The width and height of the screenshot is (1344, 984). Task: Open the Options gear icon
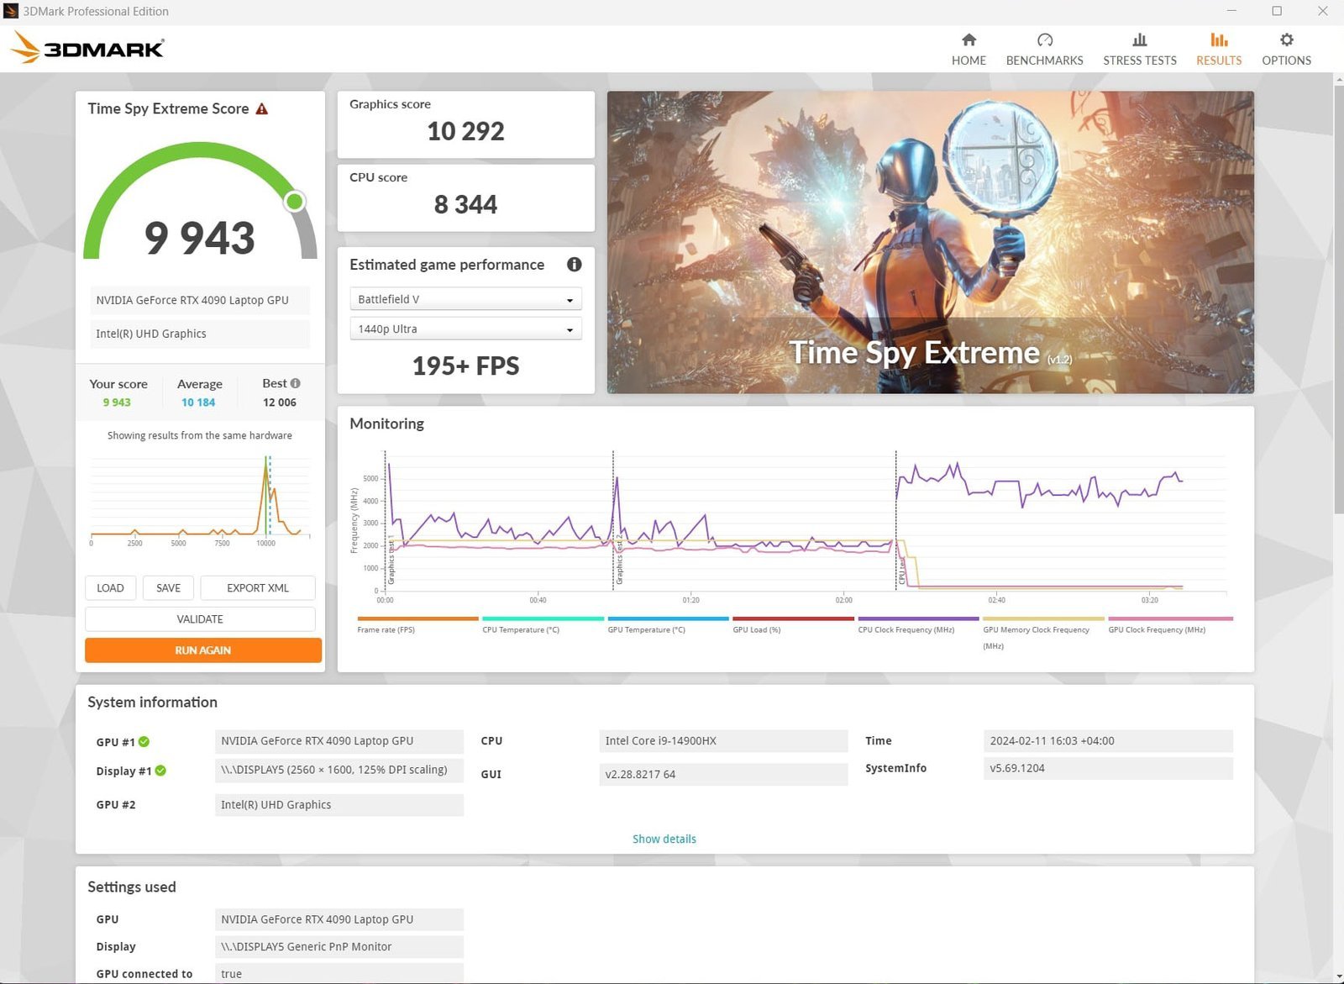pos(1286,40)
